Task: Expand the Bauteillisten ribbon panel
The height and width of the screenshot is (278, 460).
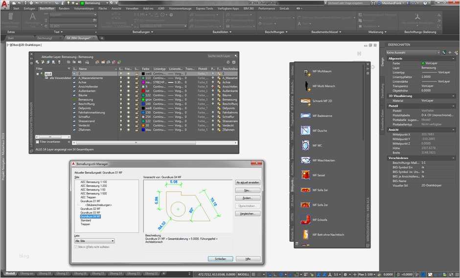Action: point(222,32)
